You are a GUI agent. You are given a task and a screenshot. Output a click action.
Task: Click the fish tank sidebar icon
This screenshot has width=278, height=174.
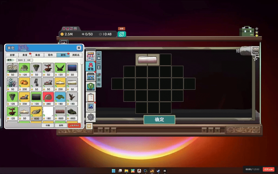pyautogui.click(x=90, y=76)
